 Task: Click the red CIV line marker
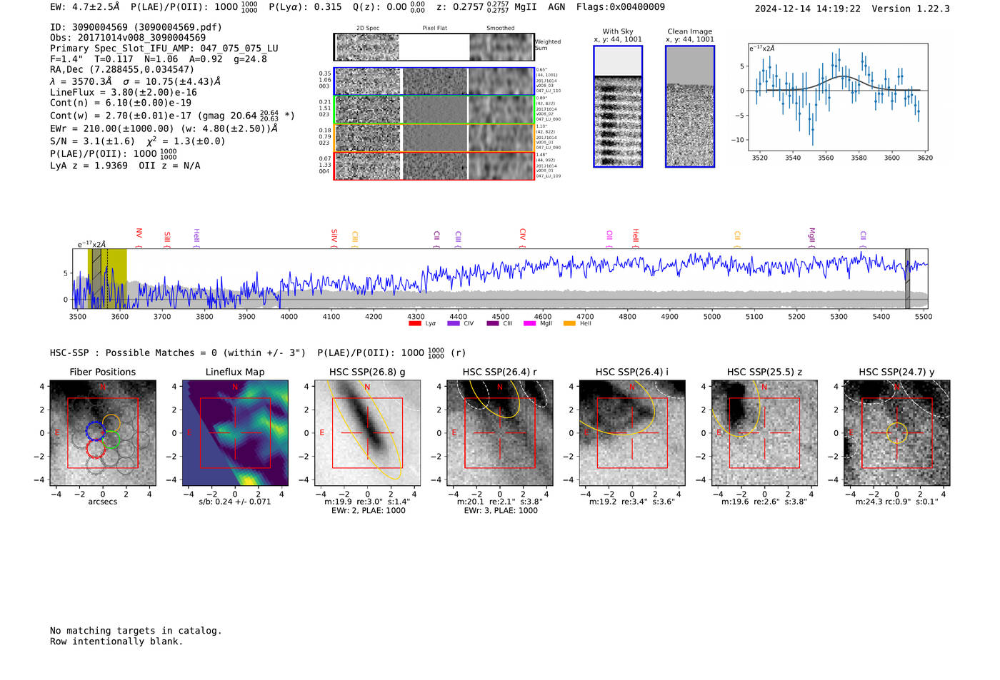tap(523, 236)
